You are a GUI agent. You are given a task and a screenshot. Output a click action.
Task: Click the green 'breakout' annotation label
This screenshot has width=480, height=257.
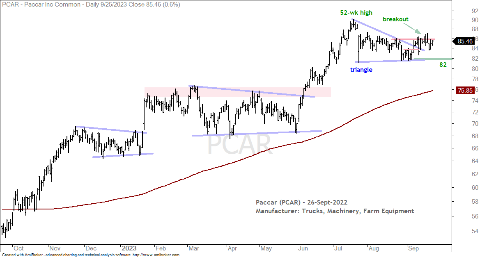click(395, 19)
